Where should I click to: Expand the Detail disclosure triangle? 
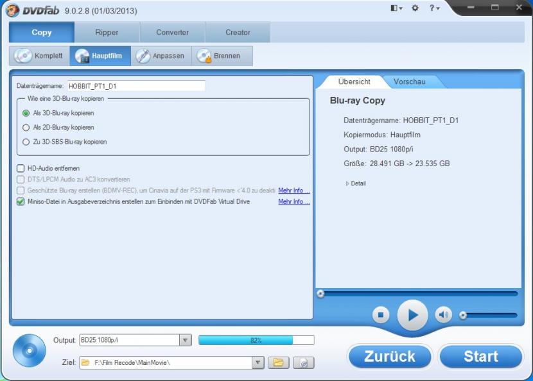coord(347,183)
